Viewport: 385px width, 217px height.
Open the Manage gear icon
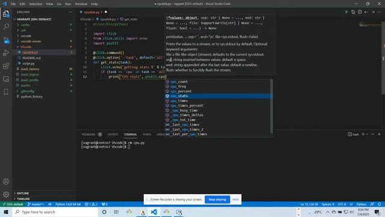[x=6, y=194]
